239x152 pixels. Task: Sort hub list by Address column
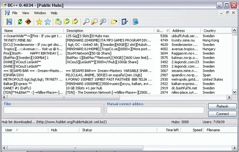point(185,31)
